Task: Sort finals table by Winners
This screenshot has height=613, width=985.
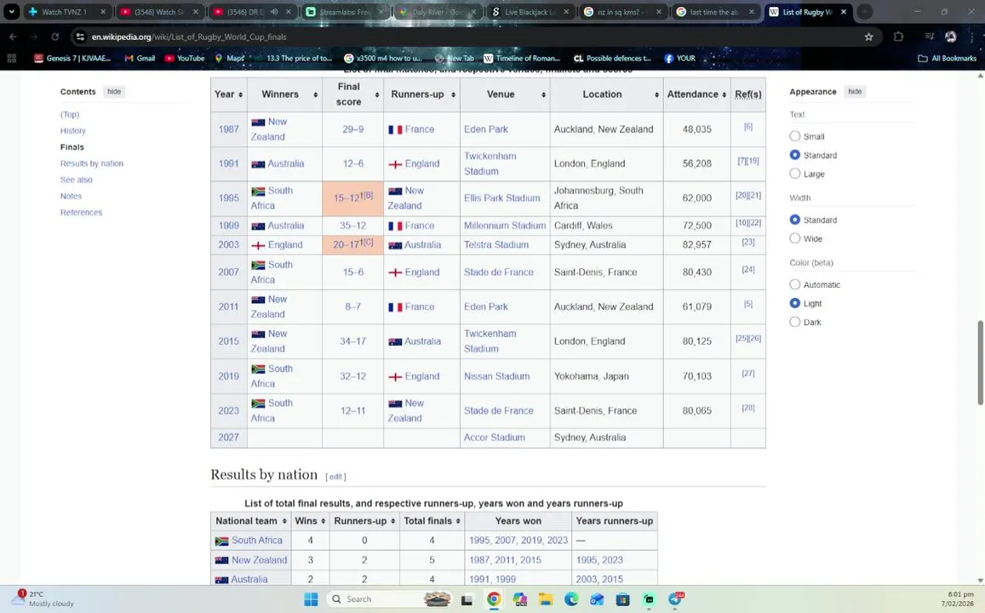Action: tap(284, 95)
